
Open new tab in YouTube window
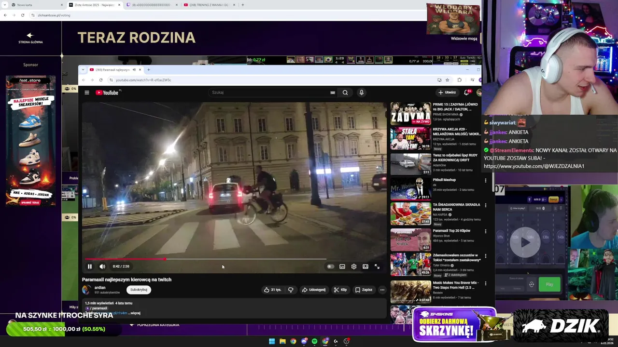point(149,70)
